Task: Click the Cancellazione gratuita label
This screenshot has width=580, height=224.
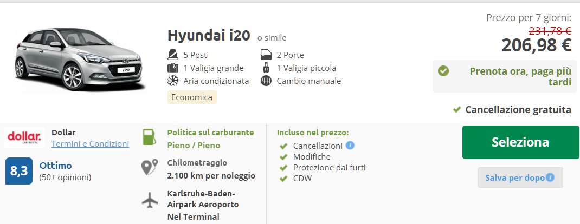Action: (518, 110)
